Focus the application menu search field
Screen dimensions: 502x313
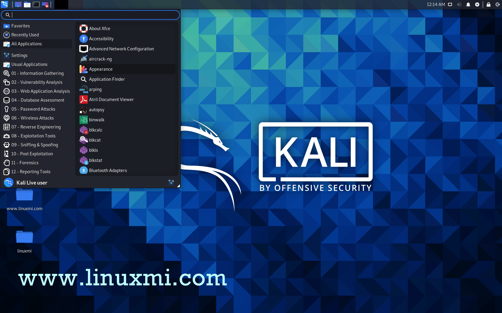tap(90, 15)
